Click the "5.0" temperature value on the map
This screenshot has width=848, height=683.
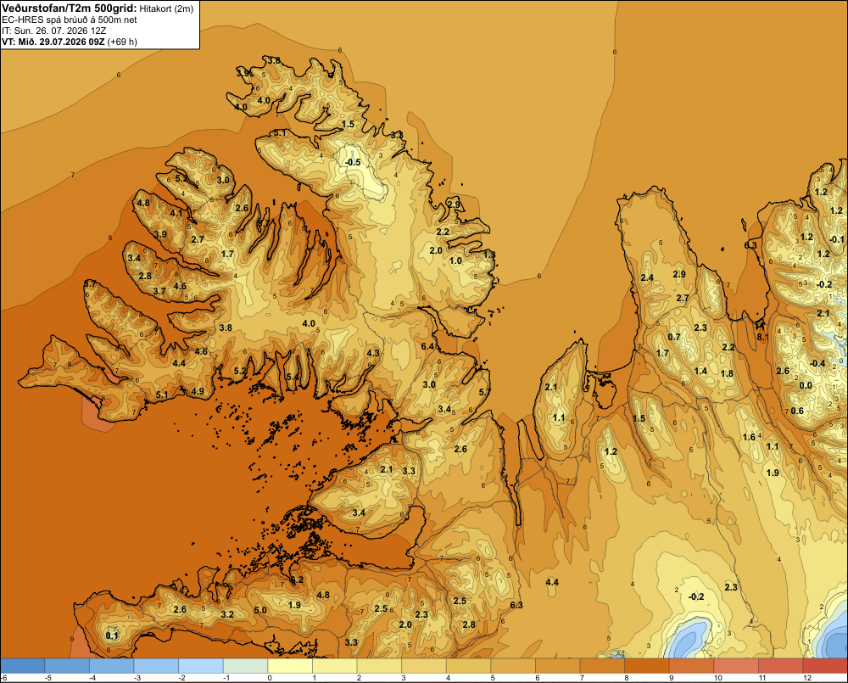[260, 610]
